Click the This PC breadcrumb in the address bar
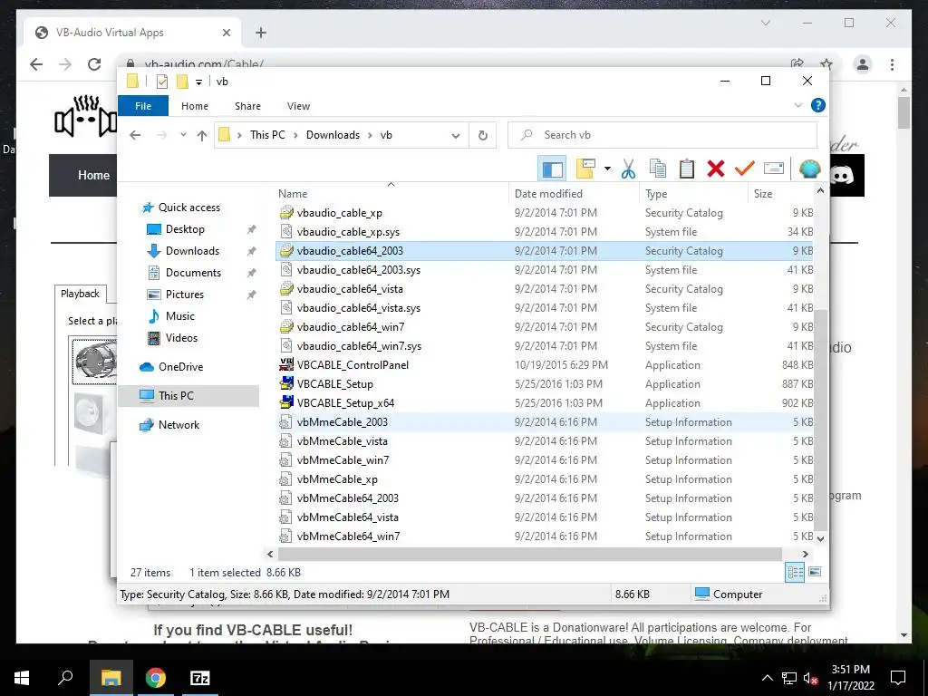 point(267,135)
